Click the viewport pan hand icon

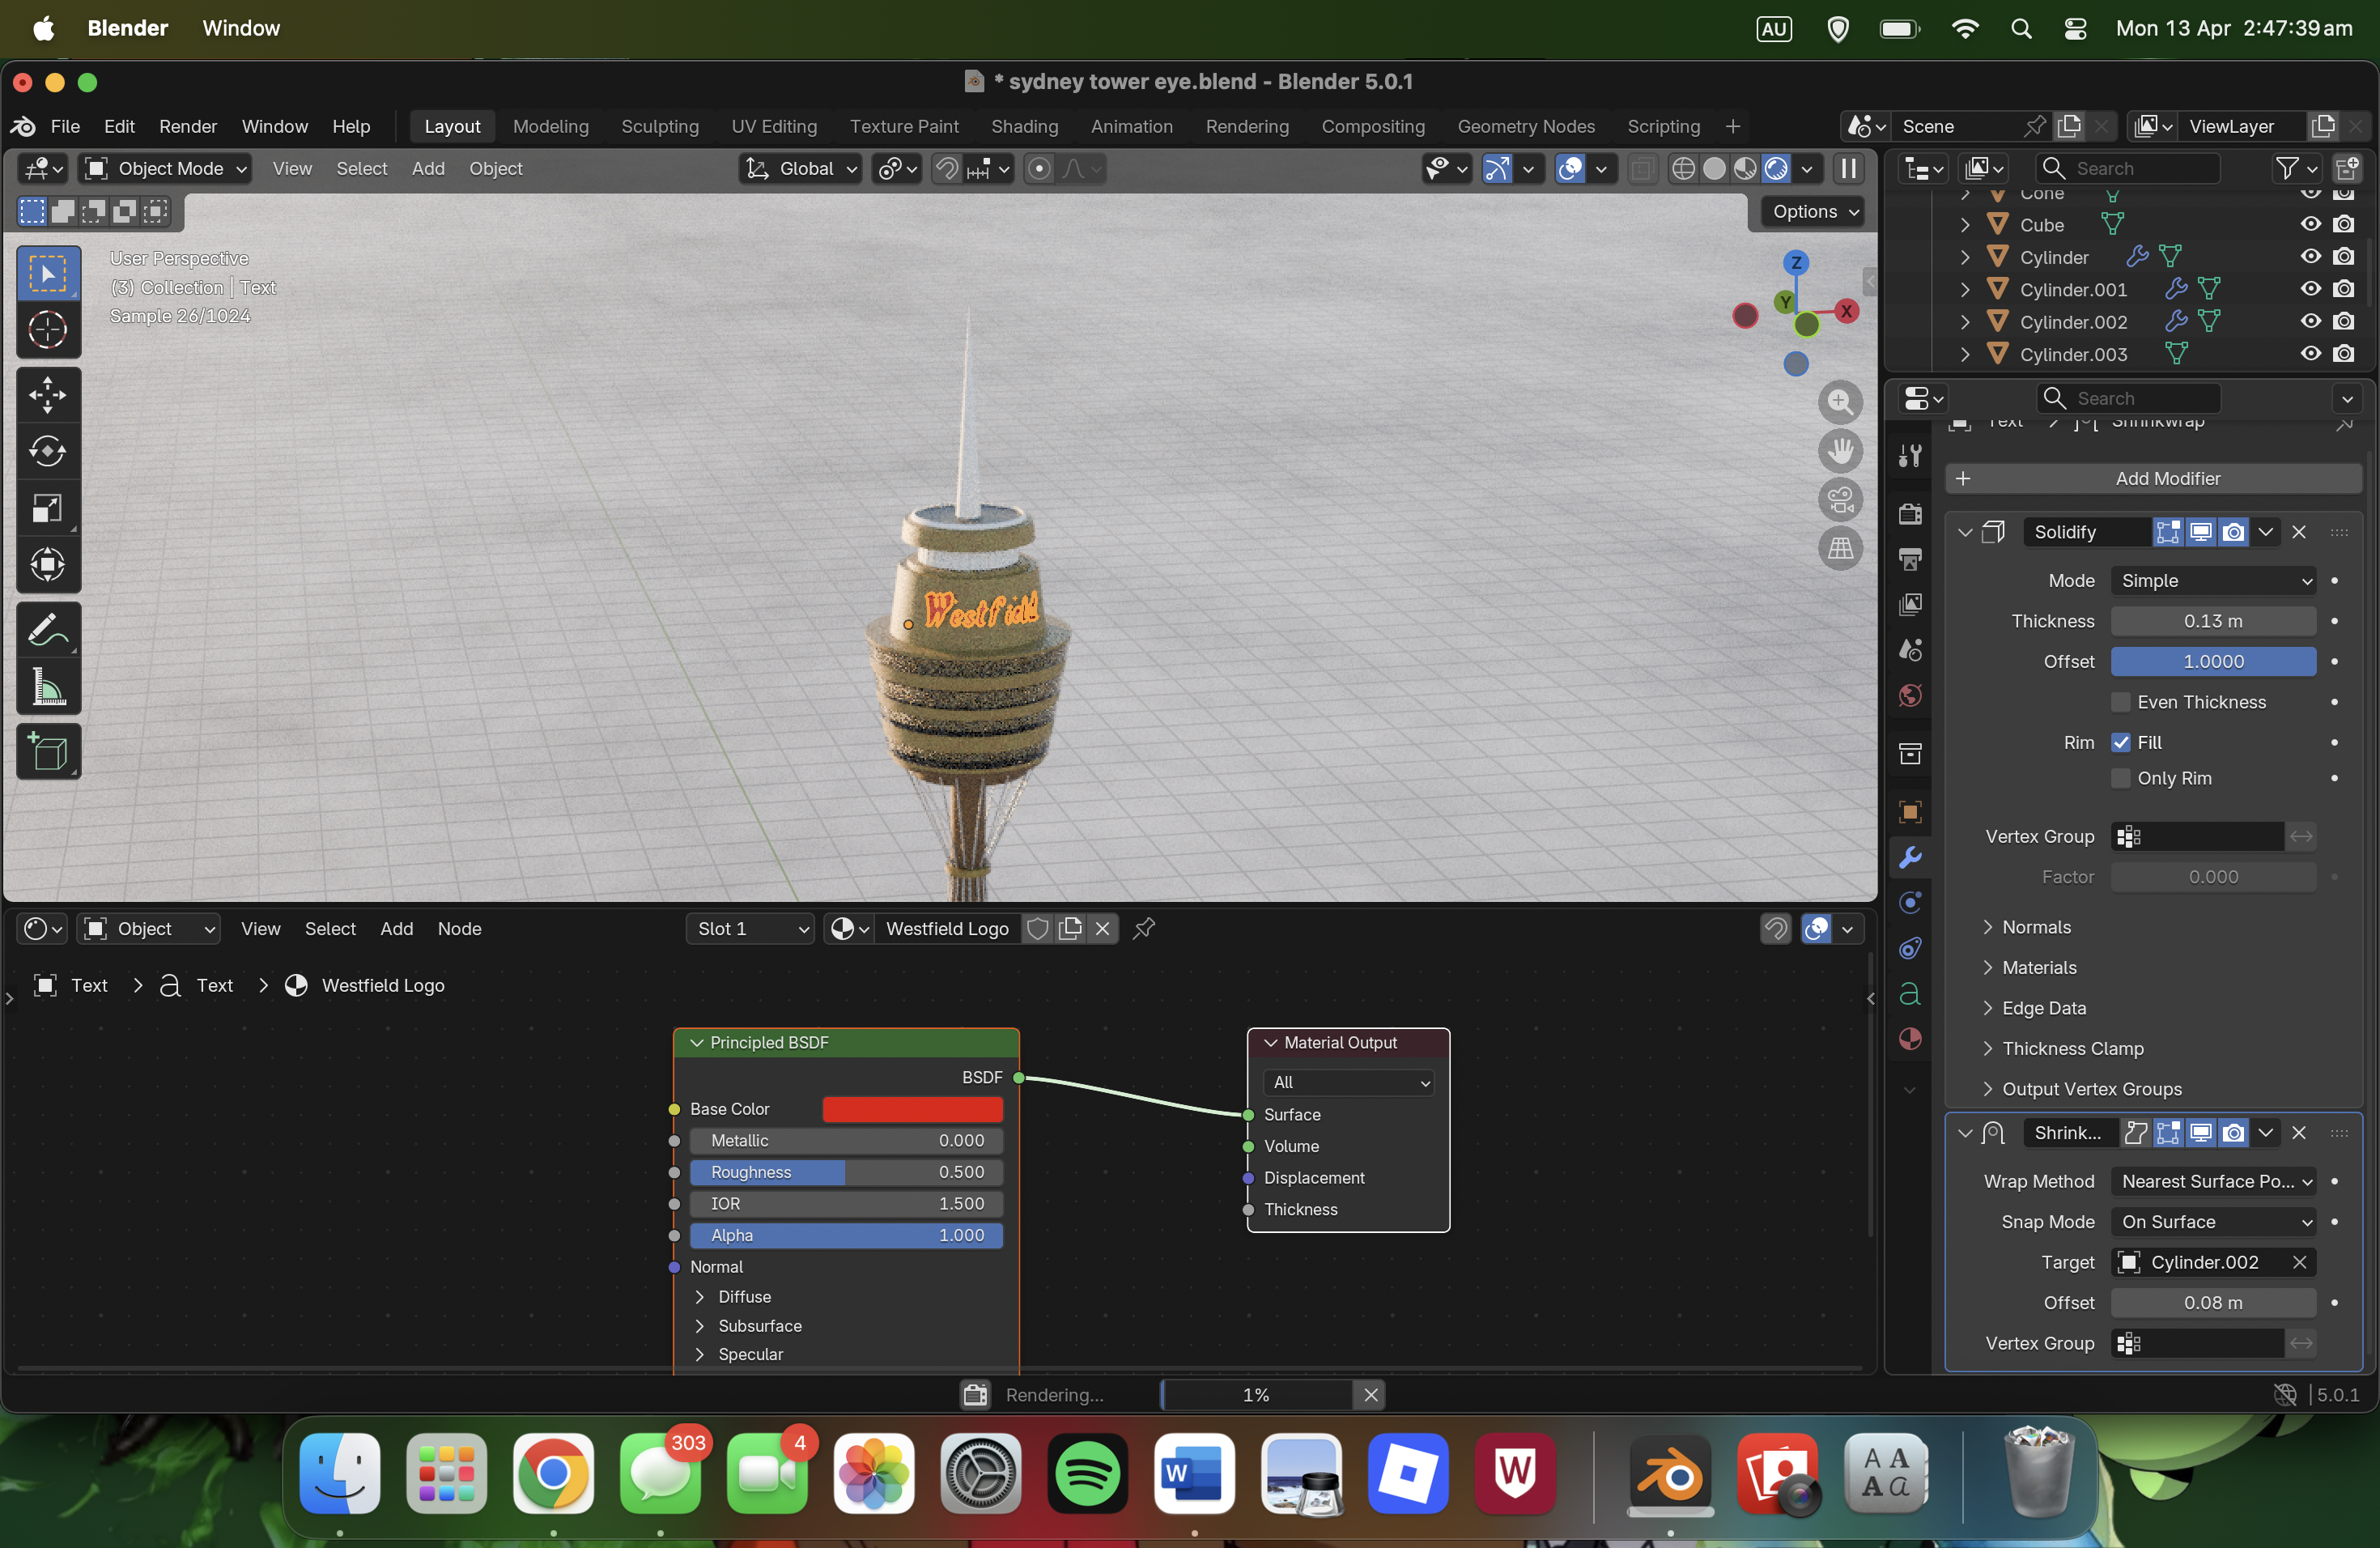point(1840,451)
